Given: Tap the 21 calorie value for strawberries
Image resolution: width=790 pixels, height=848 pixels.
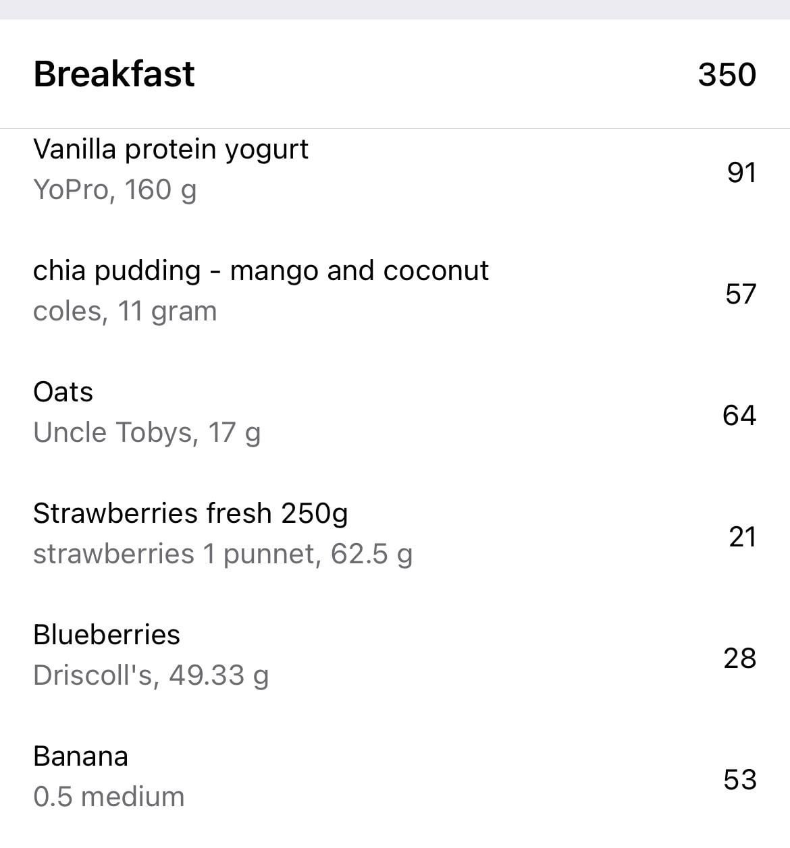Looking at the screenshot, I should [x=743, y=537].
